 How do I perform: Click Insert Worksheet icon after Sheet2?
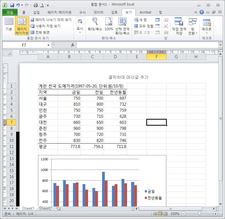tap(58, 209)
